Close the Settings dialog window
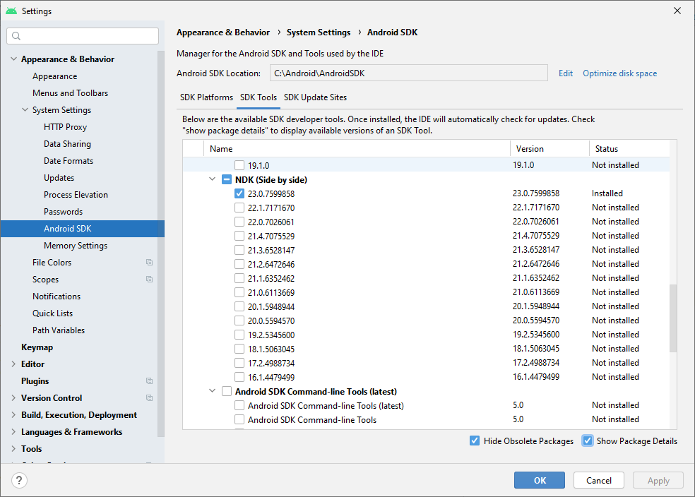This screenshot has width=695, height=497. click(x=677, y=11)
